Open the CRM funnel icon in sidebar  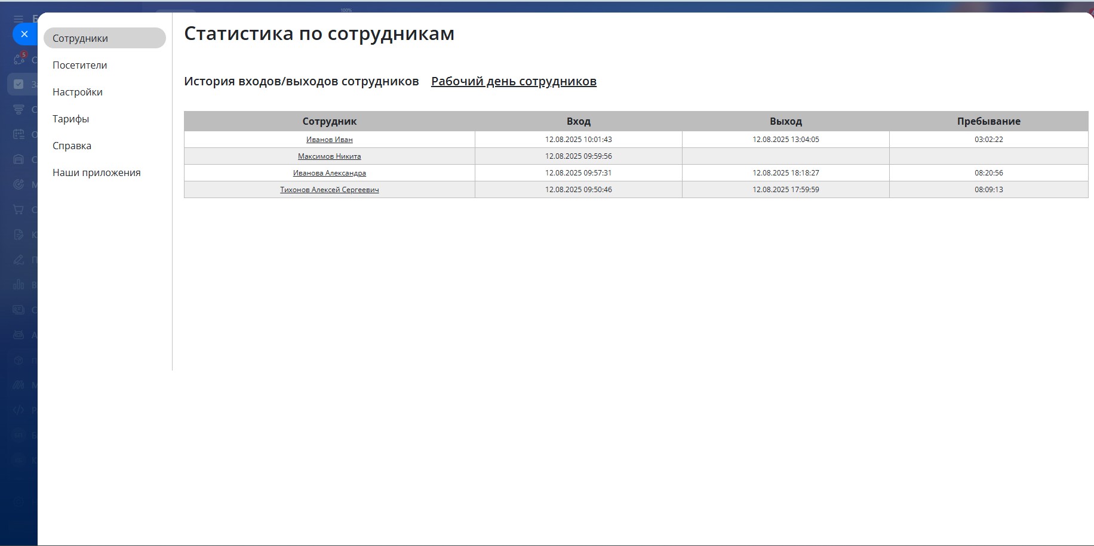[19, 109]
